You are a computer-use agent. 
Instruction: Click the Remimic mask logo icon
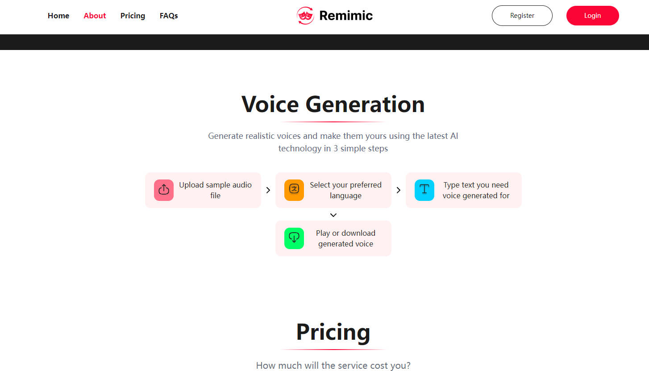(305, 15)
